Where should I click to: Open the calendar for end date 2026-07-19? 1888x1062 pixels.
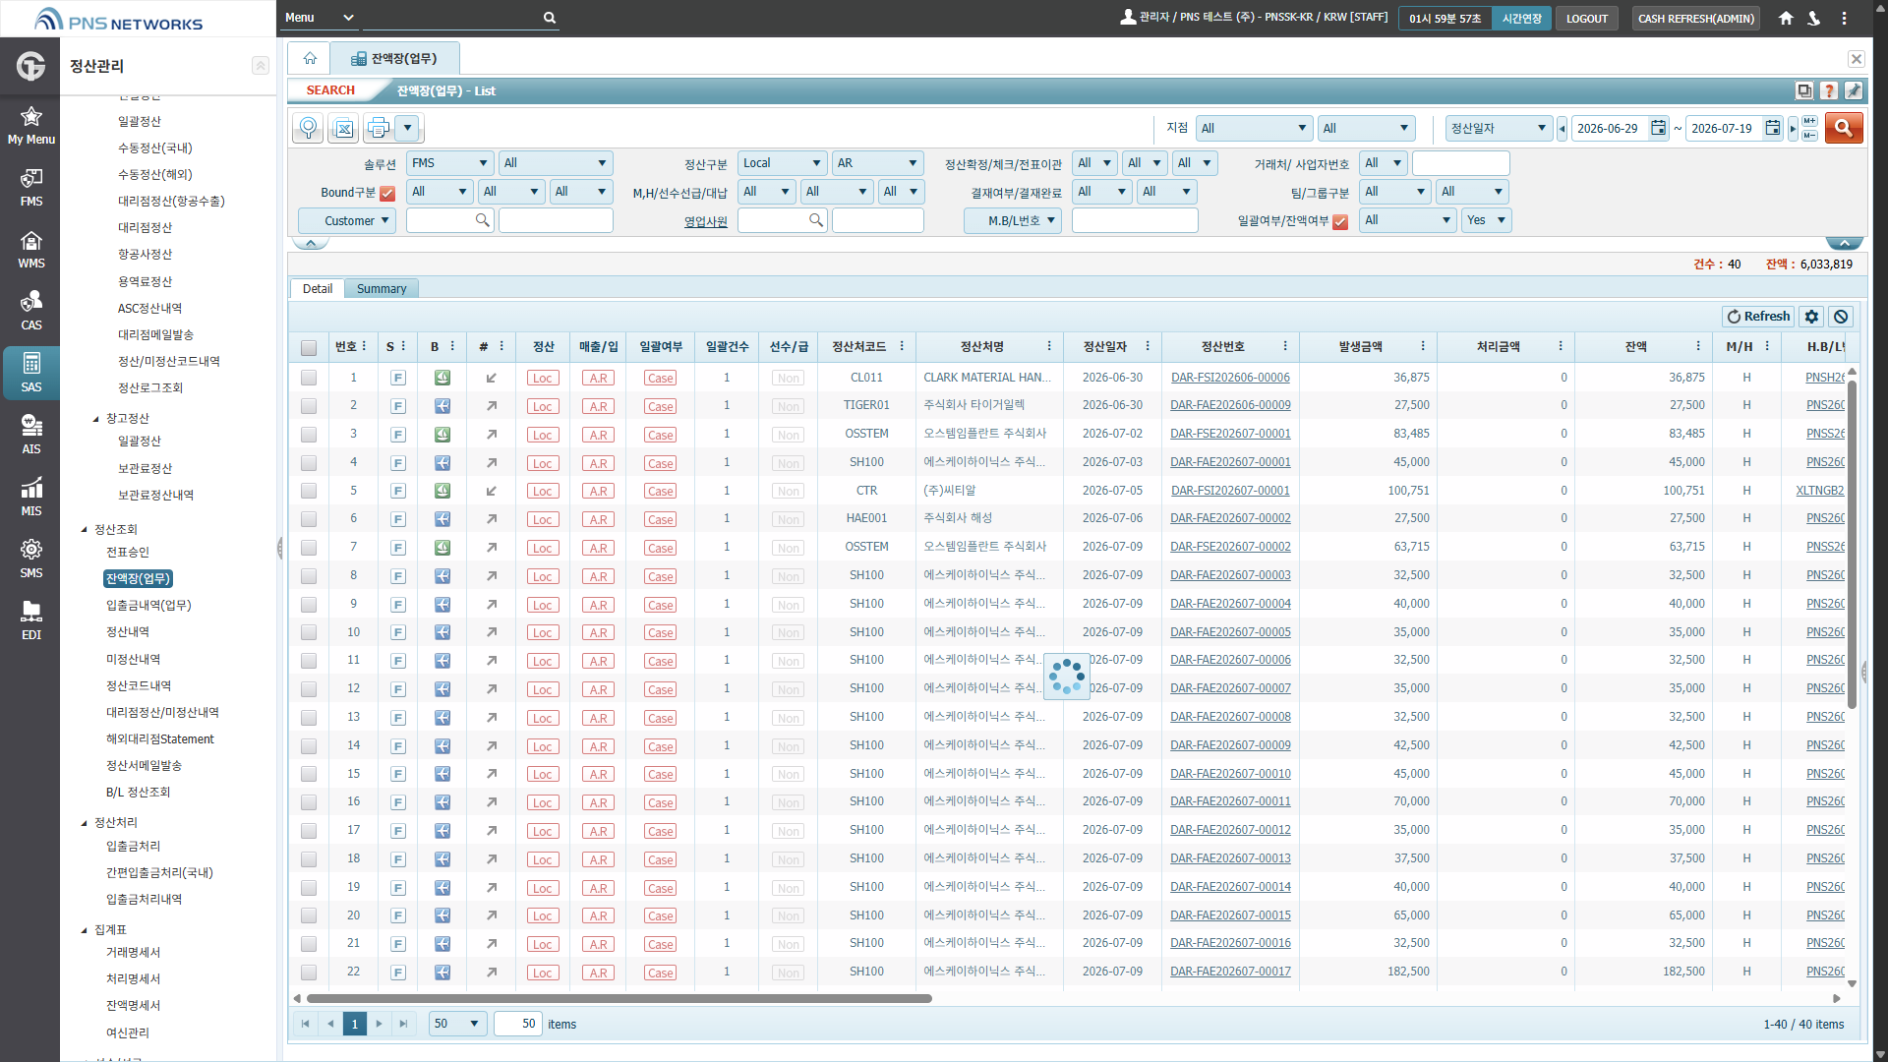click(x=1772, y=128)
